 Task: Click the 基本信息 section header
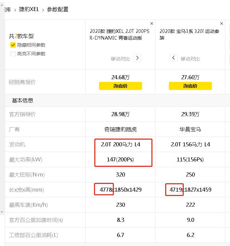pyautogui.click(x=22, y=100)
